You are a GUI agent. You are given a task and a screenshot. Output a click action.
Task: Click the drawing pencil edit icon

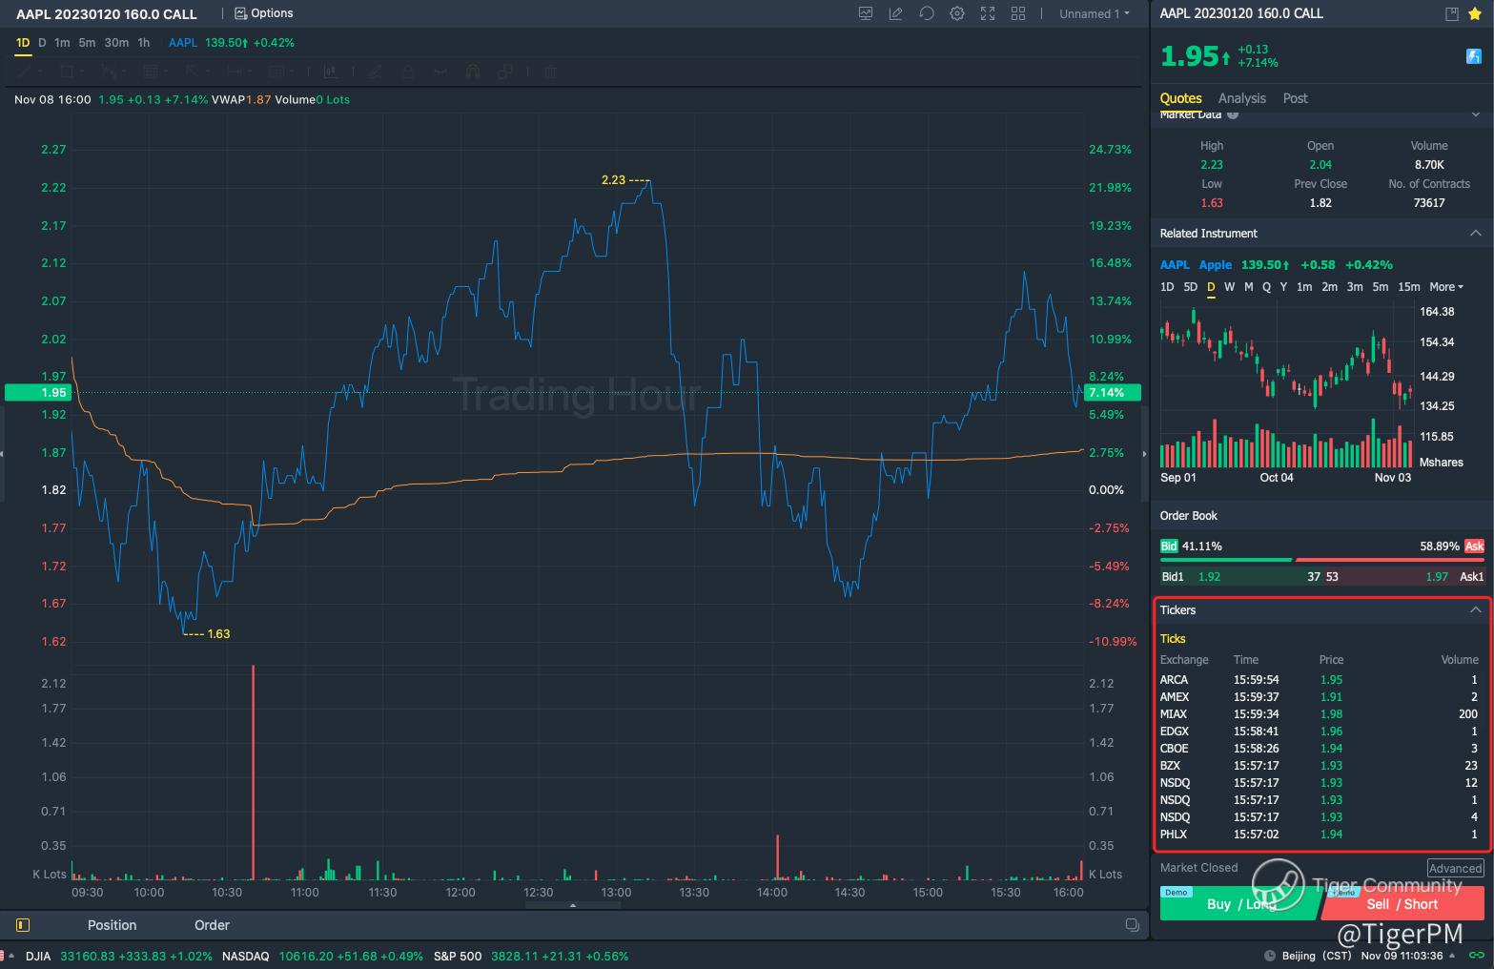click(x=895, y=13)
